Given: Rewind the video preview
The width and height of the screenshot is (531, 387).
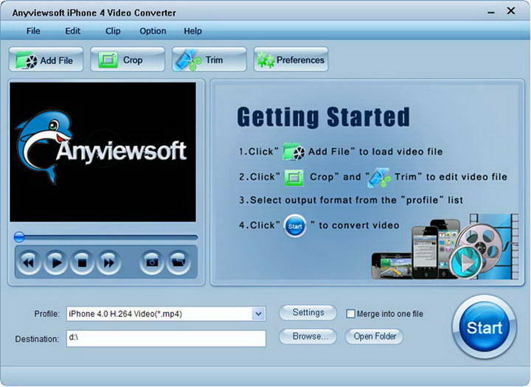Looking at the screenshot, I should 29,262.
